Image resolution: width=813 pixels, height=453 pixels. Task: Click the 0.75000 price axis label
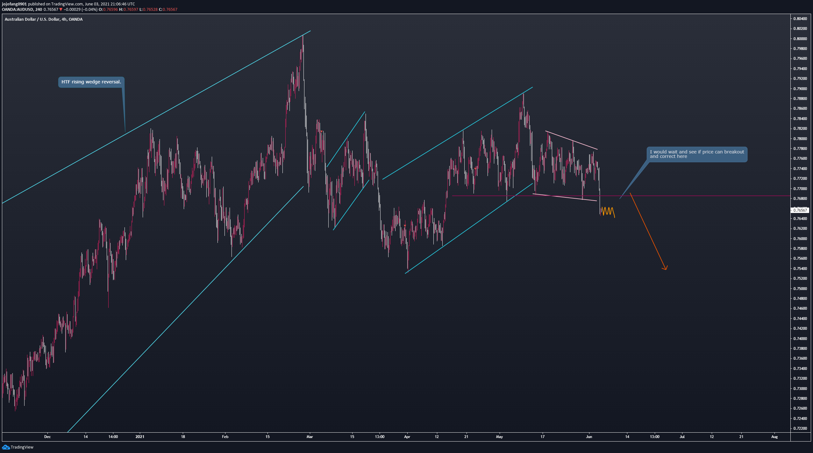click(x=800, y=289)
